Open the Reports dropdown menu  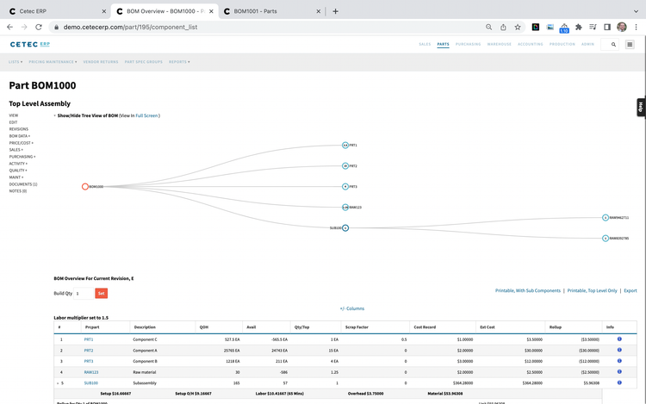(x=179, y=62)
